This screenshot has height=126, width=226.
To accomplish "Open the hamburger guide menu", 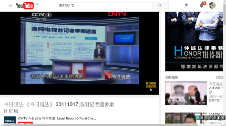I will (10, 6).
